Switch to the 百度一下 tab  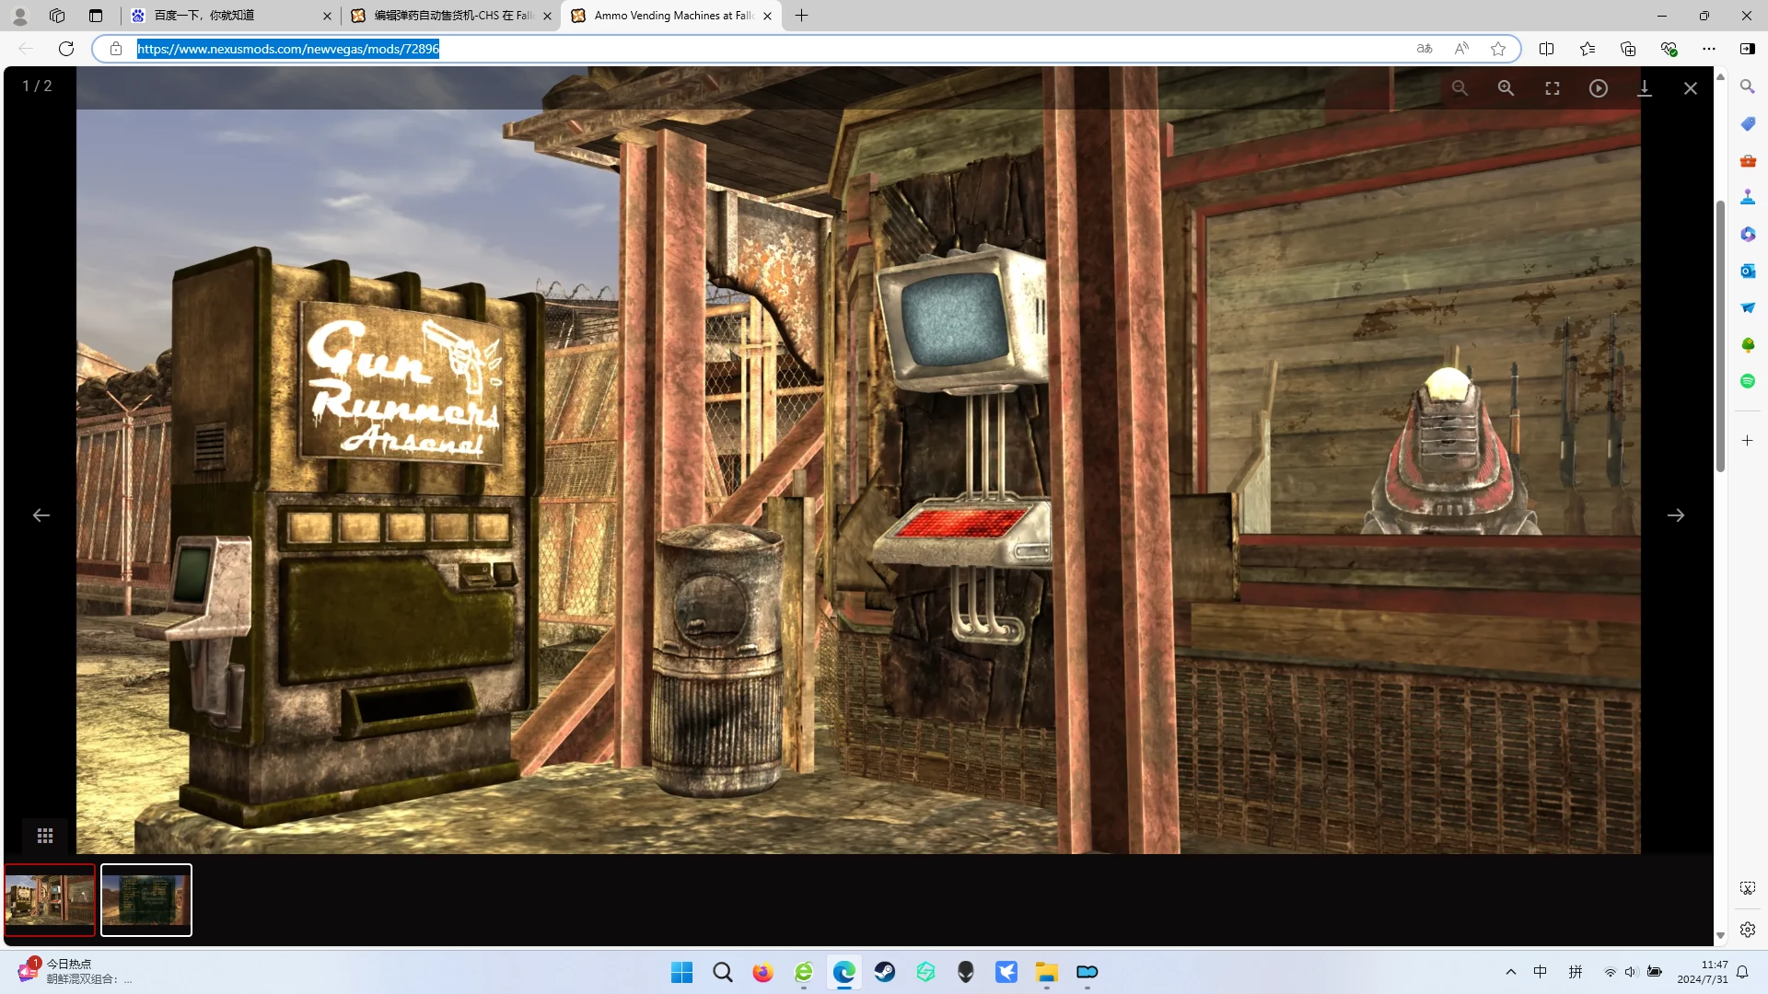230,16
